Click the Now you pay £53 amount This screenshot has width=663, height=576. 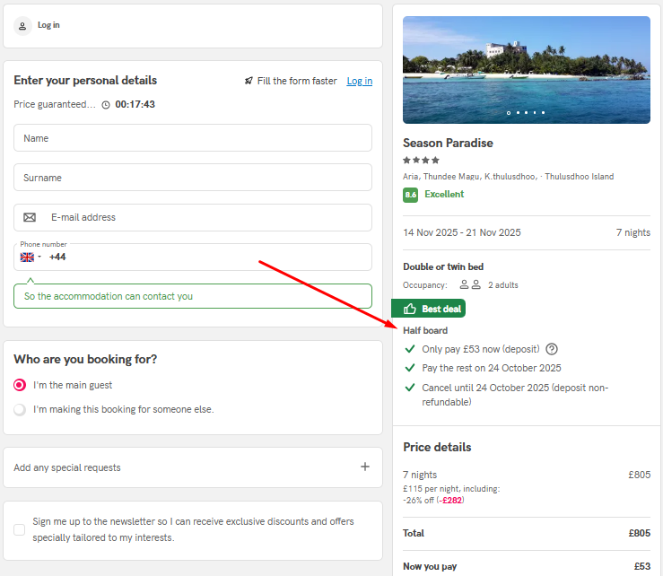tap(641, 566)
